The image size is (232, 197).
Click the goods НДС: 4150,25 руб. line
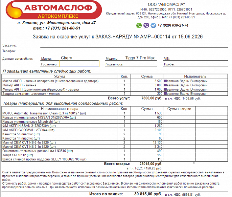click(144, 168)
